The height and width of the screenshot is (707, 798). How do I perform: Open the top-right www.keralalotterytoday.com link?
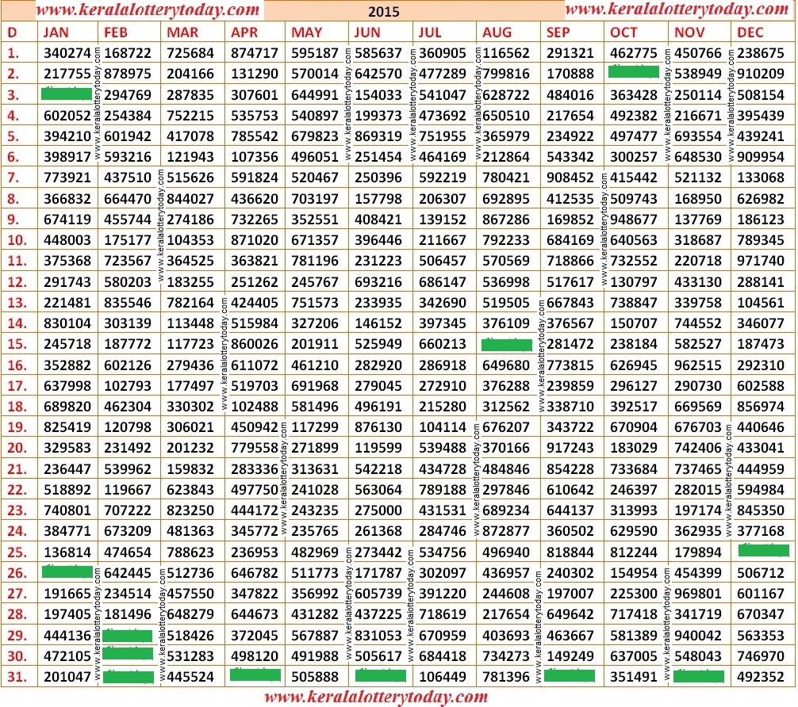(678, 11)
